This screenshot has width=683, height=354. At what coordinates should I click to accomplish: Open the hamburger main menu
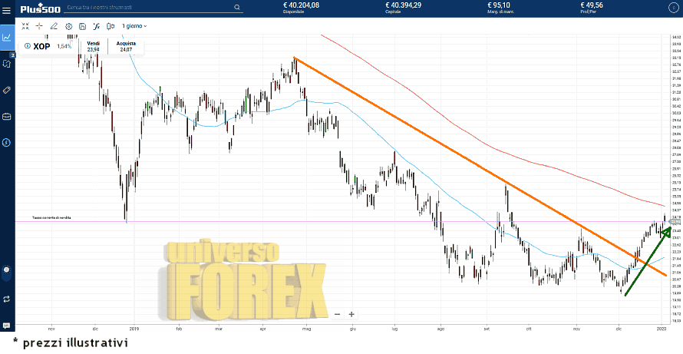tap(7, 10)
